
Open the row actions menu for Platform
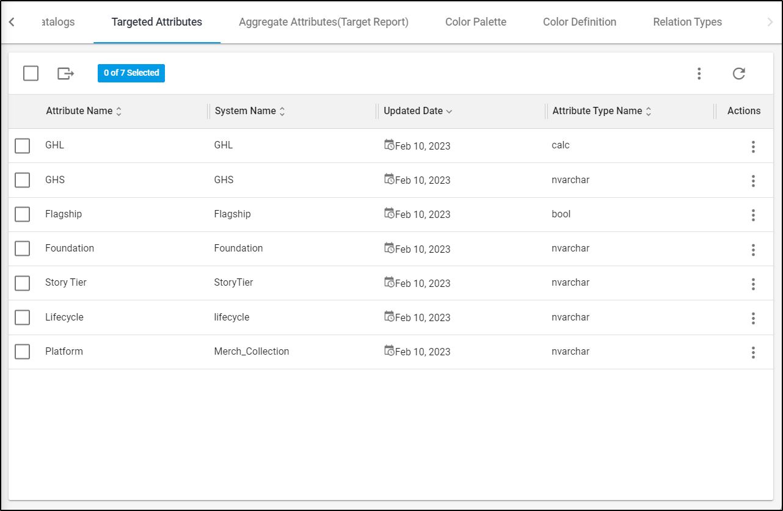click(x=752, y=352)
